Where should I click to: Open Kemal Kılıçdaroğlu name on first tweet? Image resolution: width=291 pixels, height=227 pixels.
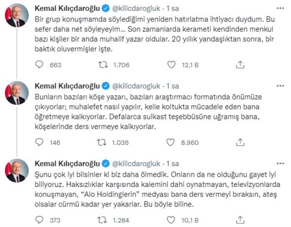pyautogui.click(x=68, y=8)
